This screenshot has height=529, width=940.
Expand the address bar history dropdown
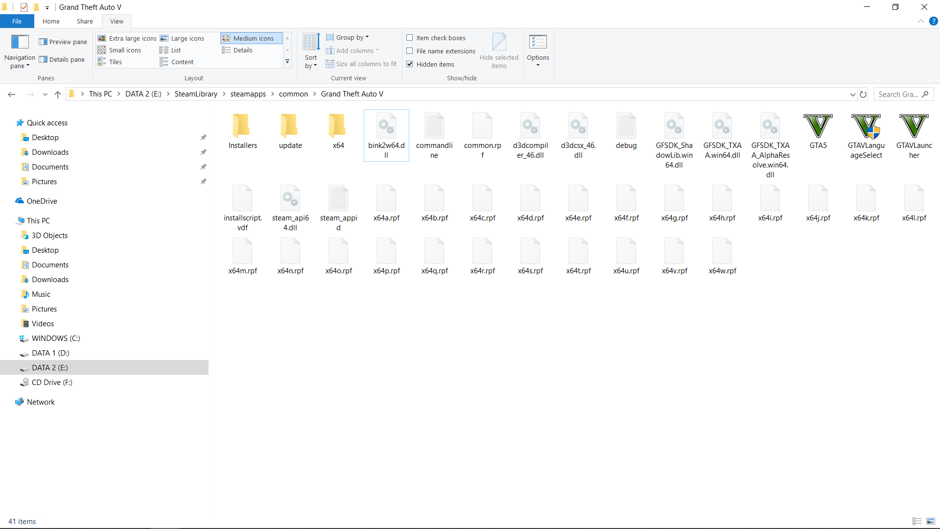click(852, 94)
